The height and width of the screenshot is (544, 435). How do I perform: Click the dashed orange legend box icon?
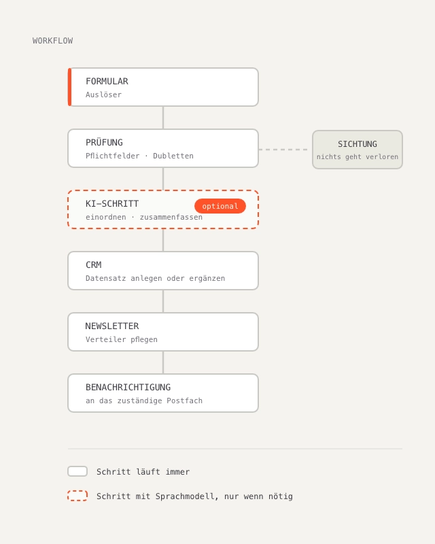click(77, 496)
